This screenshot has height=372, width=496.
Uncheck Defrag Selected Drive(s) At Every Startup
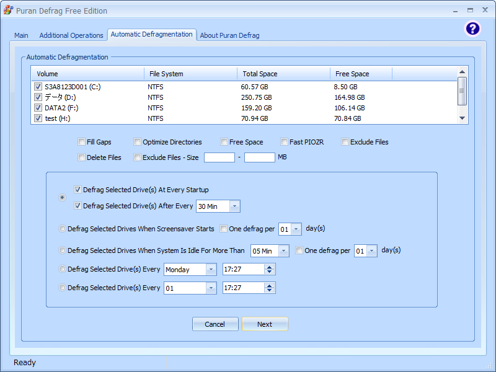77,190
